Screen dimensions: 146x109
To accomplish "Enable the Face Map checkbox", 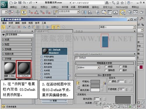I will (x=106, y=70).
